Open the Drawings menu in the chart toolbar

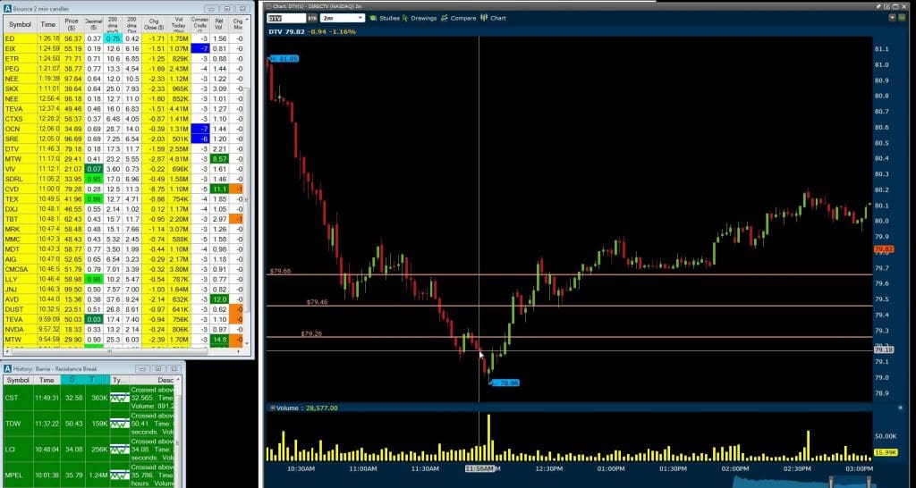point(420,18)
